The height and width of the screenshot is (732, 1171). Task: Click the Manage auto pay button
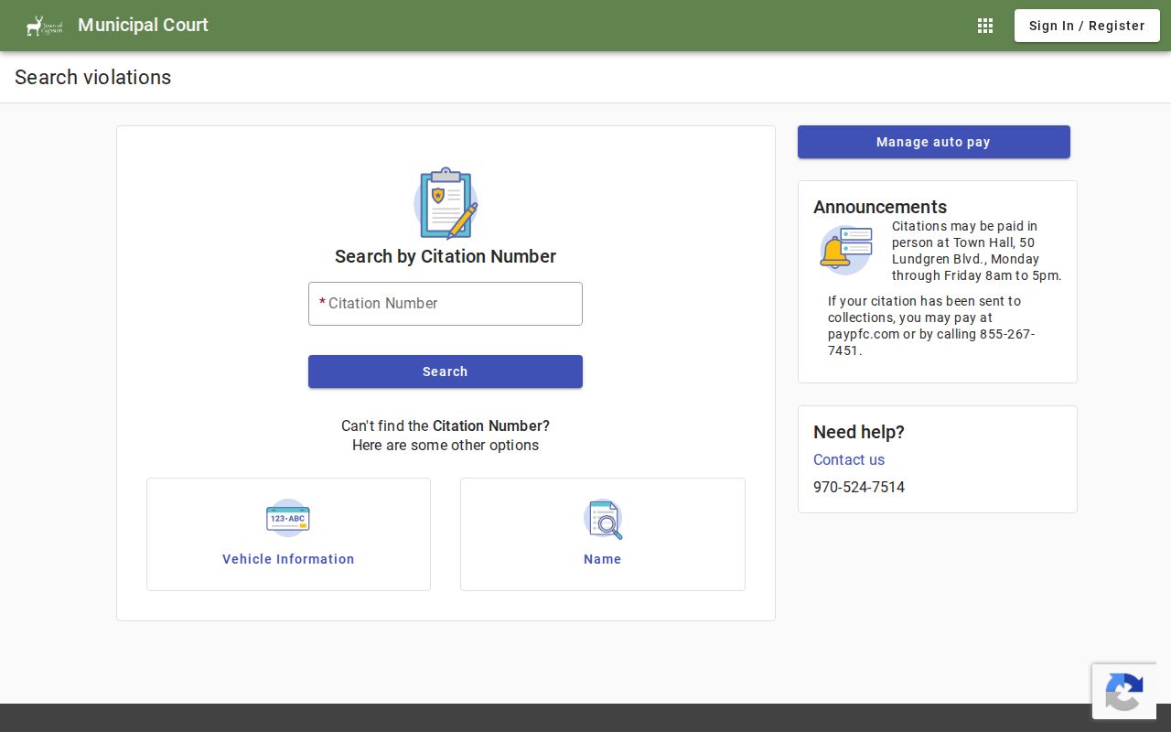pos(933,142)
